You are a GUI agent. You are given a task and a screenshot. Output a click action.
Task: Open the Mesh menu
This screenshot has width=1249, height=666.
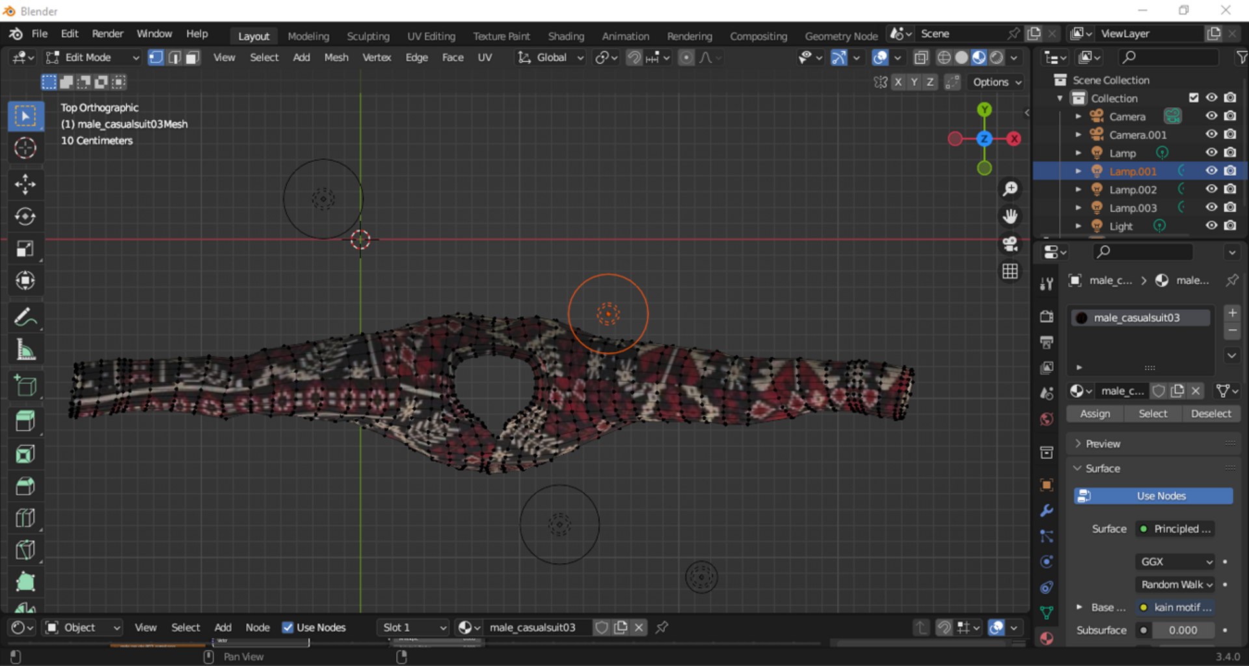pos(336,57)
